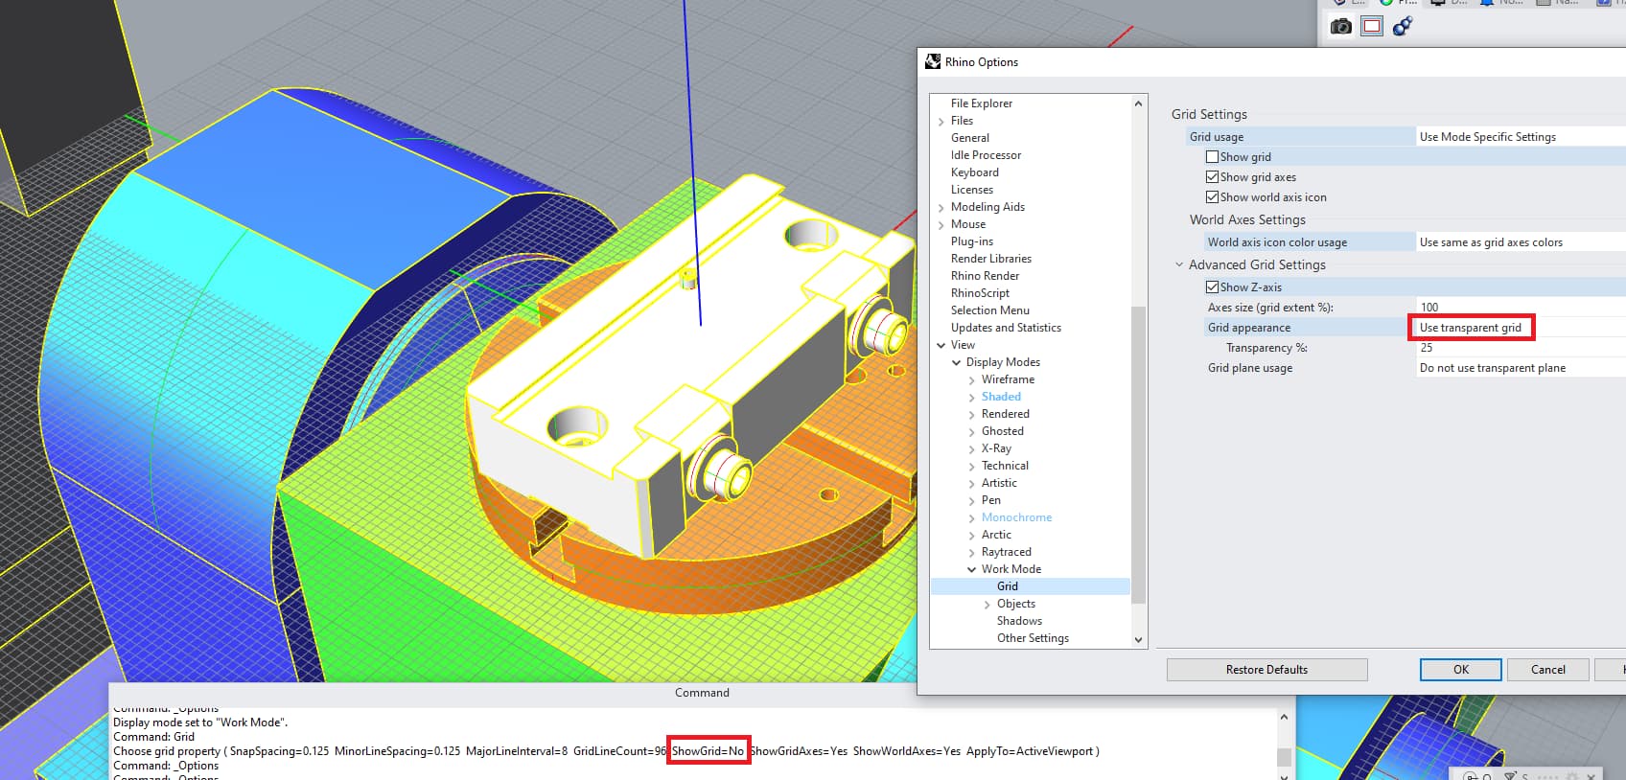
Task: Open the RhinoScript options page
Action: coord(980,293)
